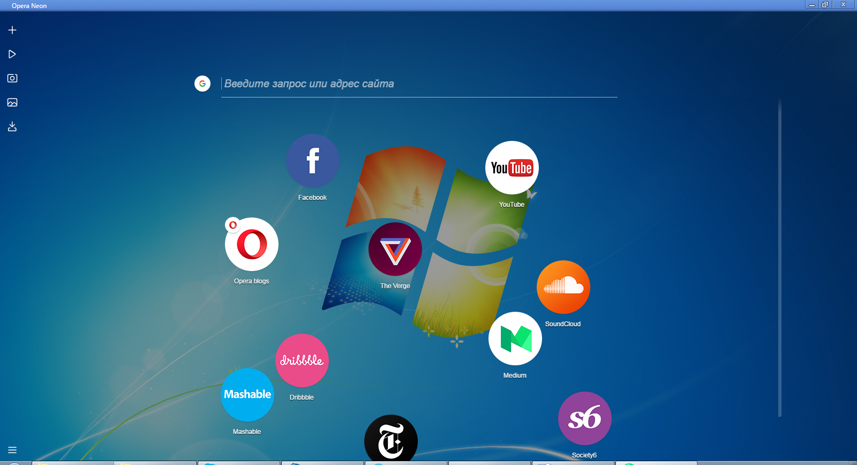Viewport: 857px width, 465px height.
Task: Click the vertical scrollbar on the right
Action: click(x=780, y=257)
